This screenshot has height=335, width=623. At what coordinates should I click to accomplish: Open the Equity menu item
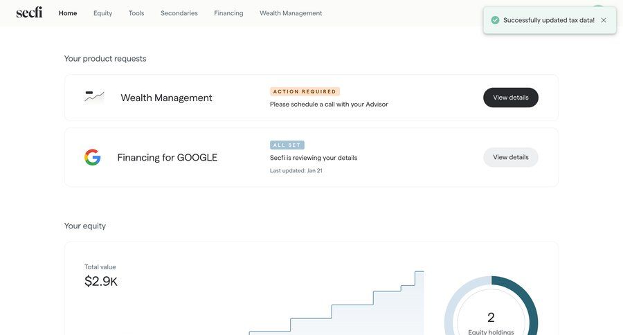pos(102,13)
